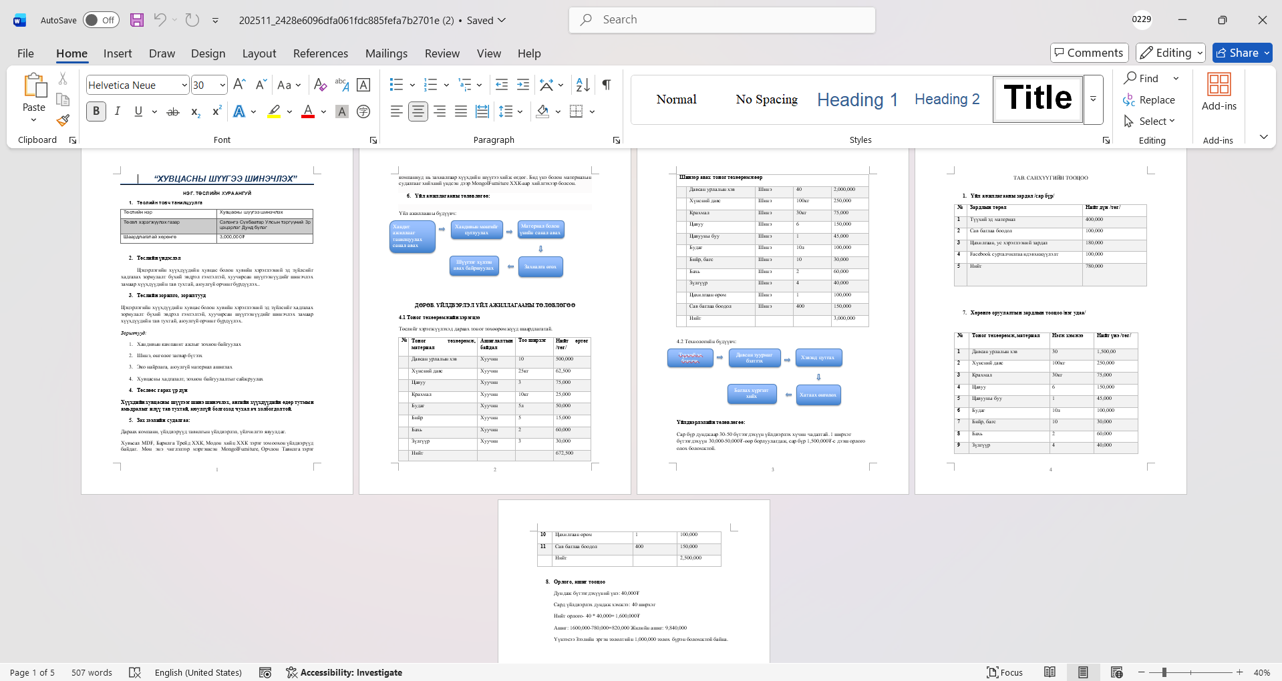Click the Format Painter icon

pos(63,120)
